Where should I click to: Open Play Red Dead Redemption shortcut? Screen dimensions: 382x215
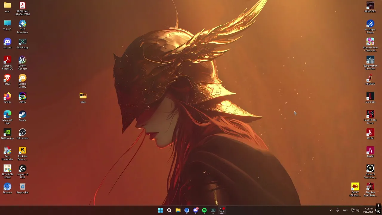pyautogui.click(x=370, y=190)
